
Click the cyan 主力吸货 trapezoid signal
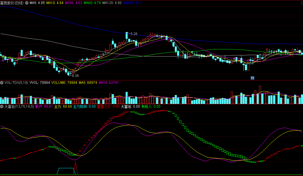(66, 171)
